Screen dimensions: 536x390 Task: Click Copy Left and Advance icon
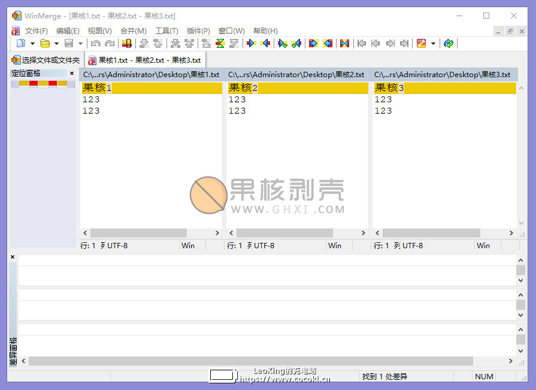tap(296, 44)
